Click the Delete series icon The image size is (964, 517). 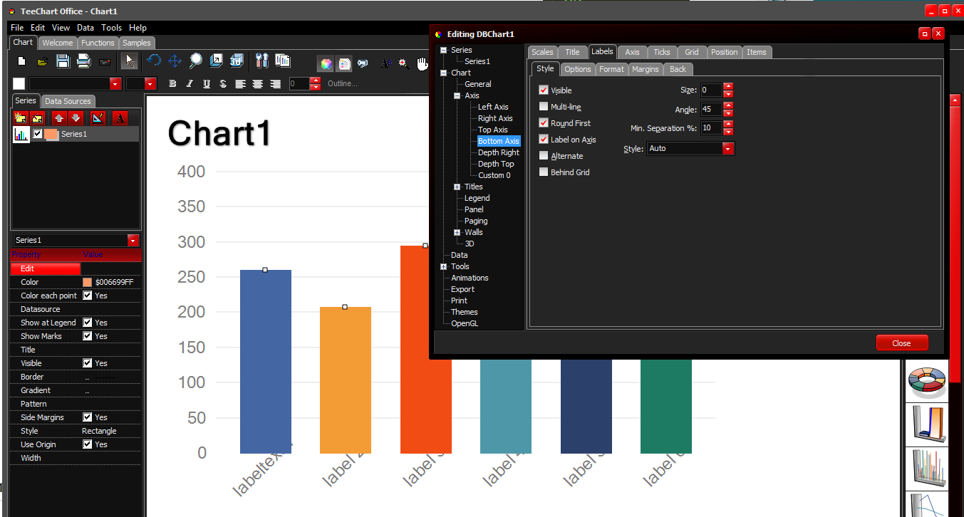click(38, 117)
